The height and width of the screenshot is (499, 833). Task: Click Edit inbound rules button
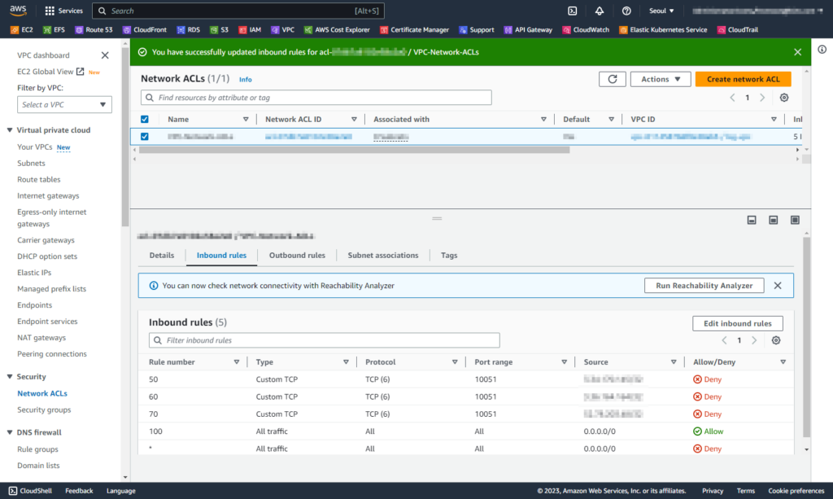pyautogui.click(x=737, y=324)
